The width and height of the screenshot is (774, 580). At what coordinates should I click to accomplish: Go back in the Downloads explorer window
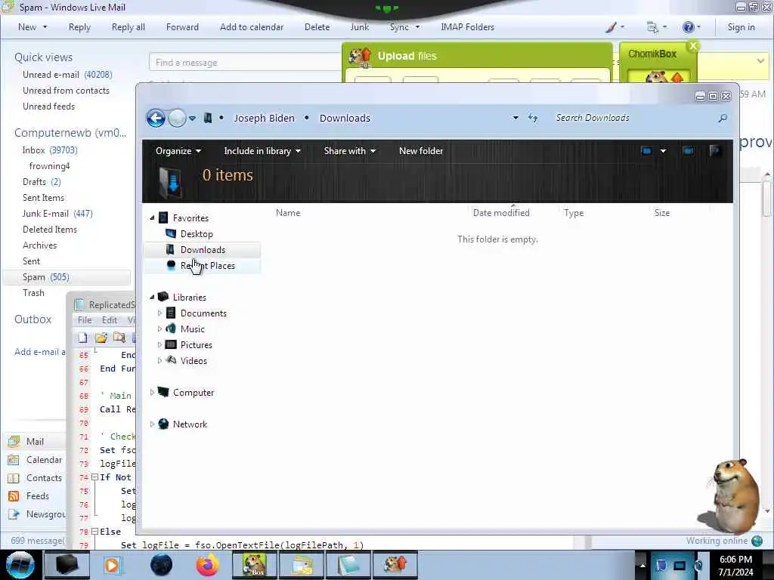156,119
